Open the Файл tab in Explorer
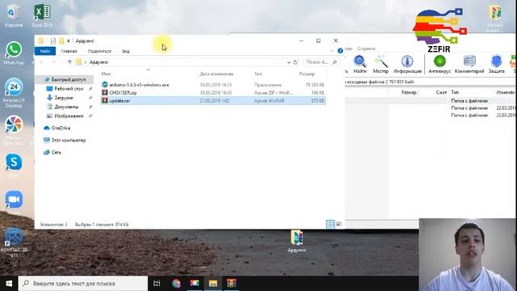Screen dimensions: 517x291 pyautogui.click(x=45, y=51)
